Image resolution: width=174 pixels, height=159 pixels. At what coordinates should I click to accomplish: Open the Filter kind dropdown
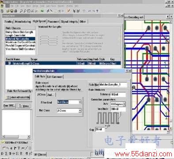80,102
